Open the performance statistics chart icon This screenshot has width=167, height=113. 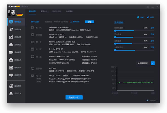tap(11, 67)
